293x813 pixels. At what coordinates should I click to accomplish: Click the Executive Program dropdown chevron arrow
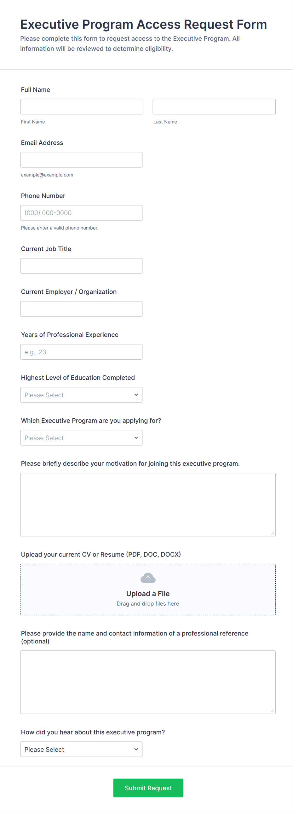[x=136, y=438]
